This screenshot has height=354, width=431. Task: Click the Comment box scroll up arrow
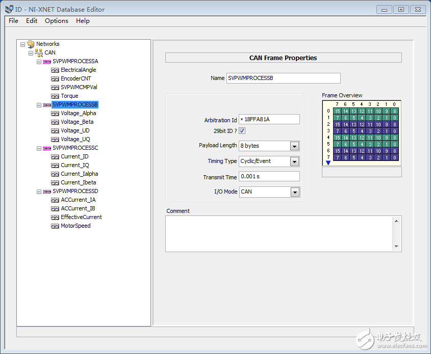[x=396, y=221]
